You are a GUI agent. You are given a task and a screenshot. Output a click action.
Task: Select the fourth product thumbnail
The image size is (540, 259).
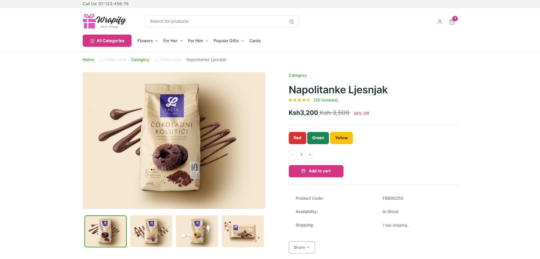coord(242,231)
